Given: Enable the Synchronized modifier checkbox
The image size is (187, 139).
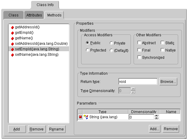Looking at the screenshot, I should 139,57.
